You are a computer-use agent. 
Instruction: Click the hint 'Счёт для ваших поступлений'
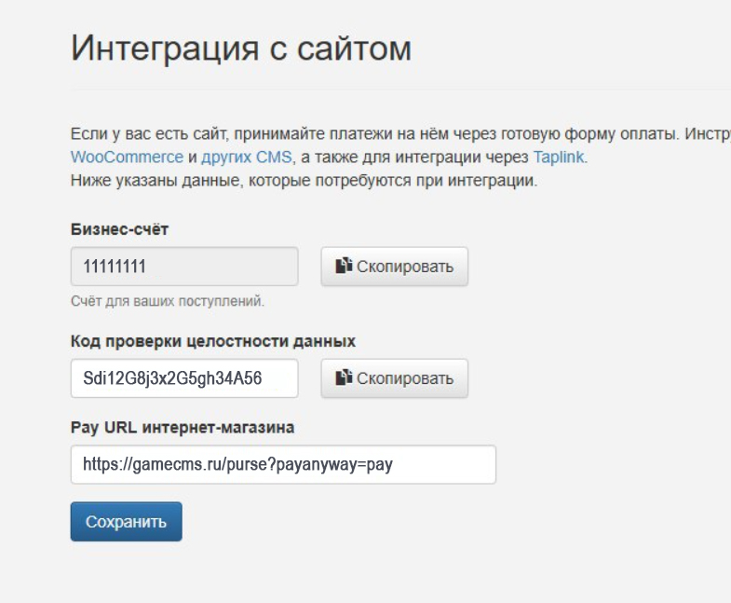click(168, 302)
